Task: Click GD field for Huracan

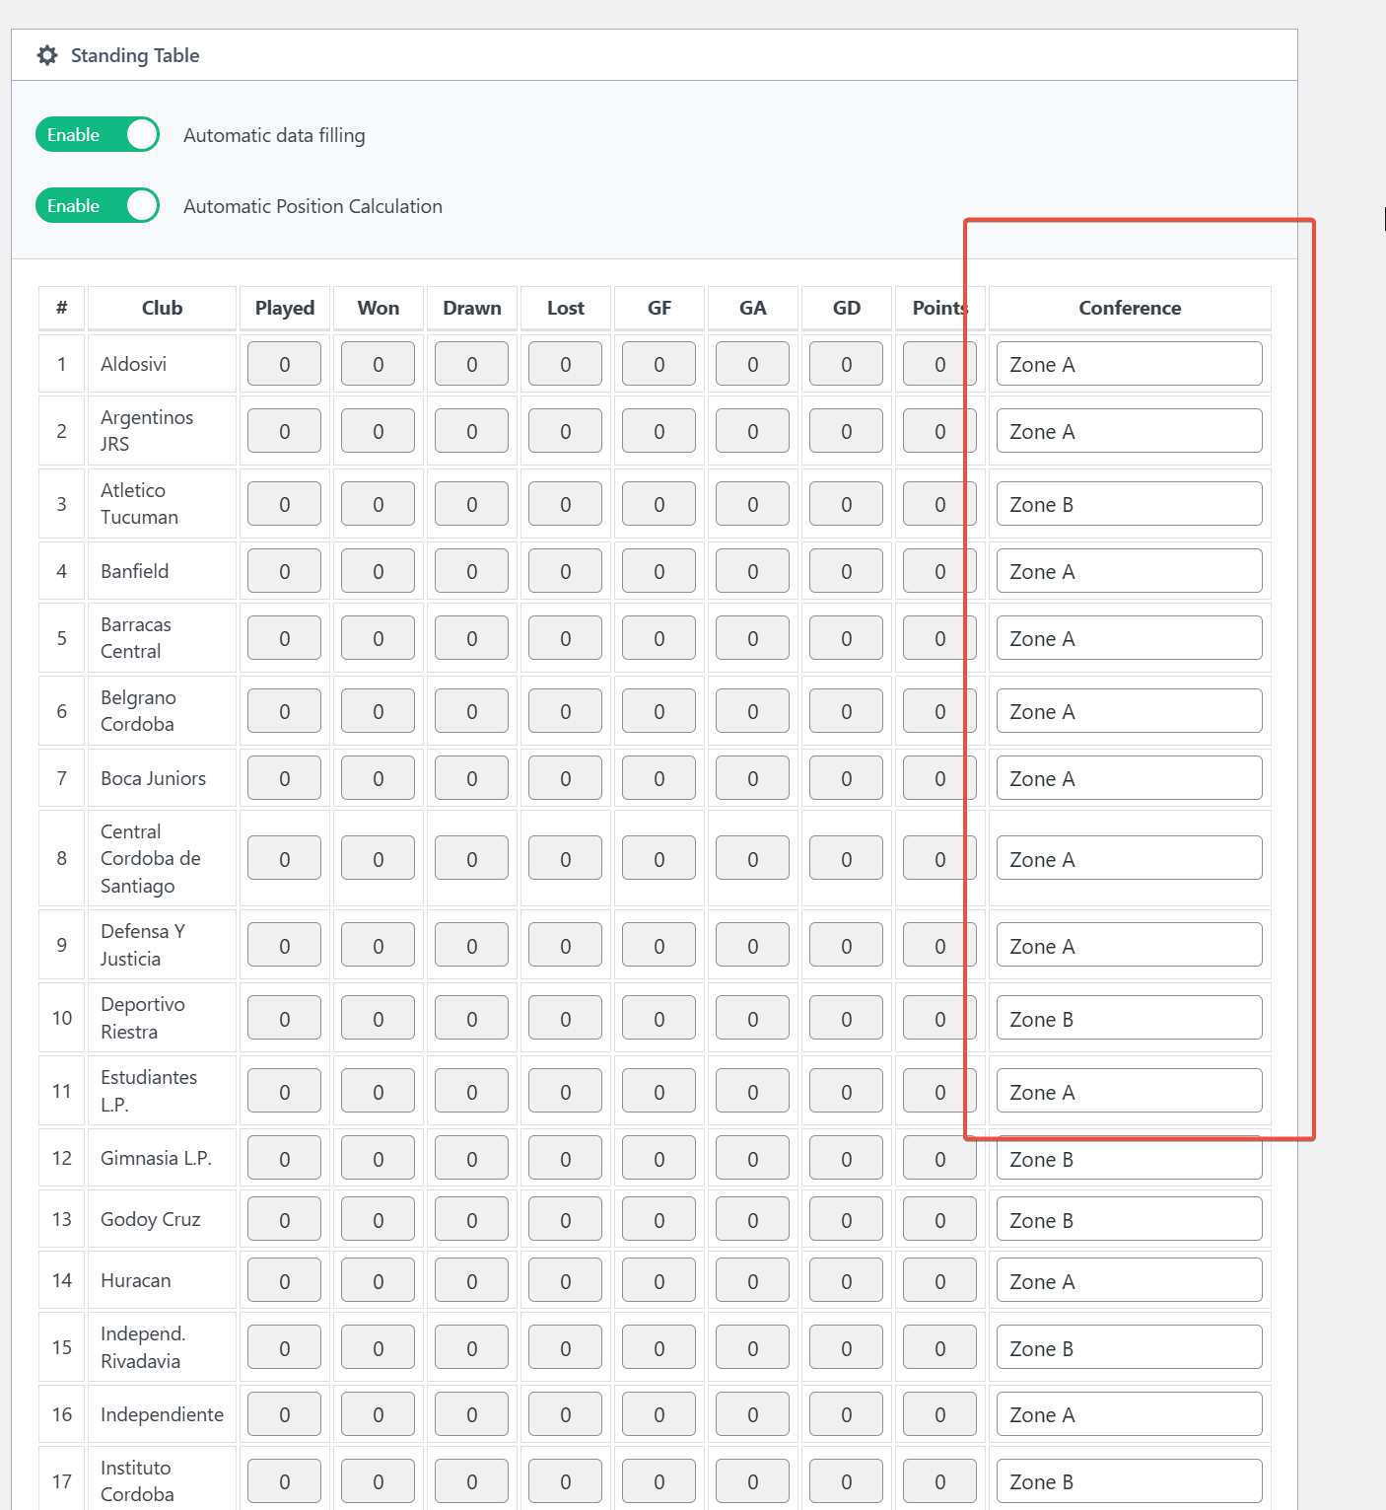Action: [847, 1280]
